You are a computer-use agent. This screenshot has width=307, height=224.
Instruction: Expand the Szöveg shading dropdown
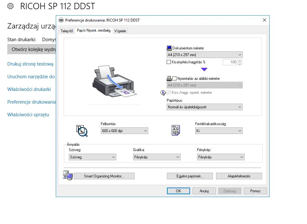(93, 157)
